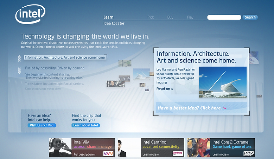The image size is (274, 159).
Task: Open the Buy menu tab
Action: 170,17
